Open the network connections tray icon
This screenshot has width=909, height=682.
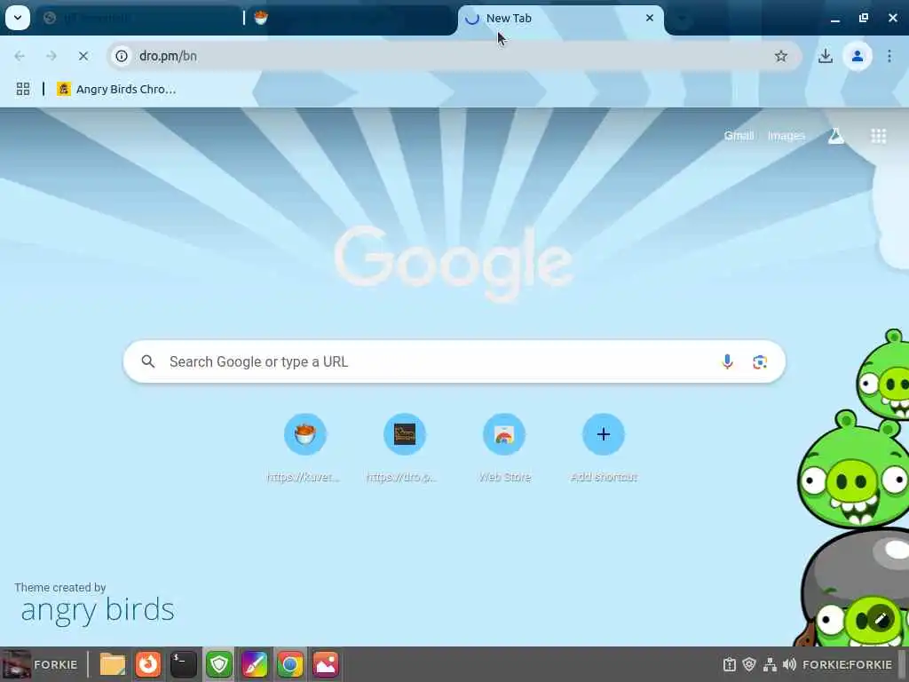770,664
